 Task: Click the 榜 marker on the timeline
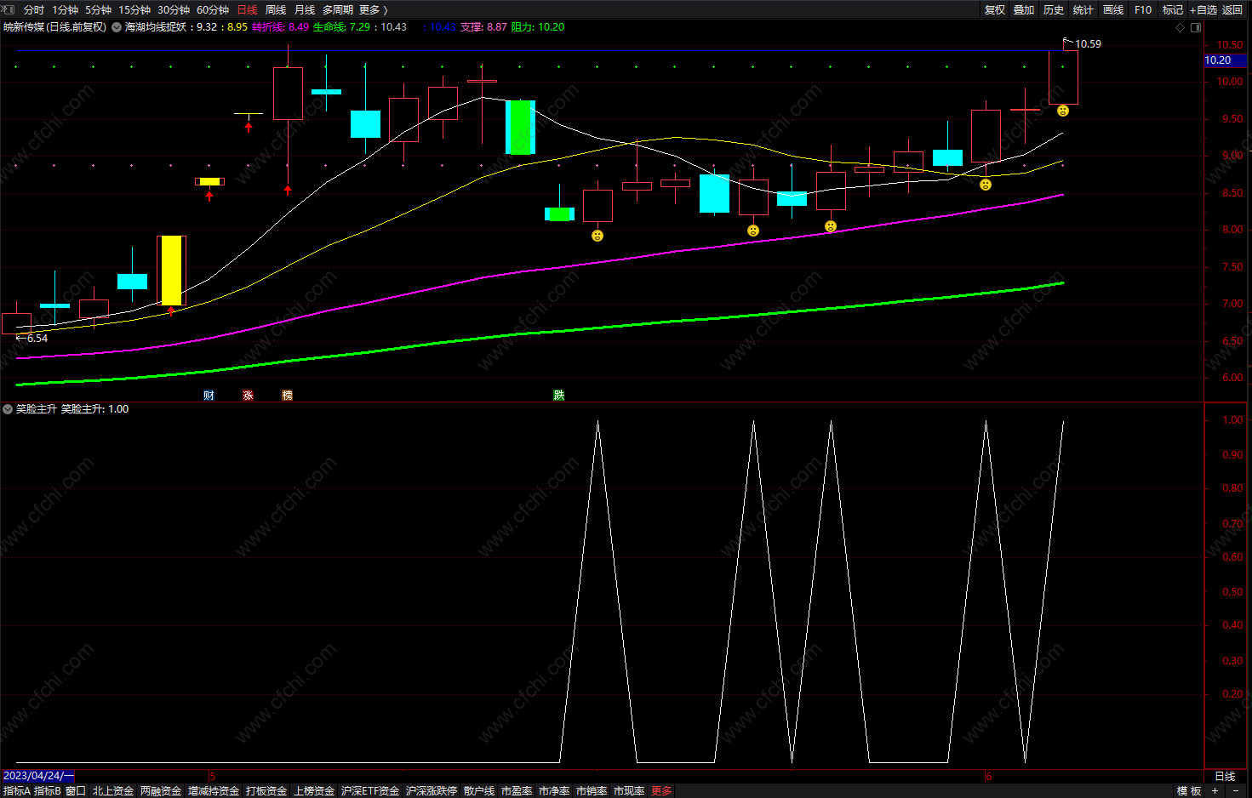point(287,396)
